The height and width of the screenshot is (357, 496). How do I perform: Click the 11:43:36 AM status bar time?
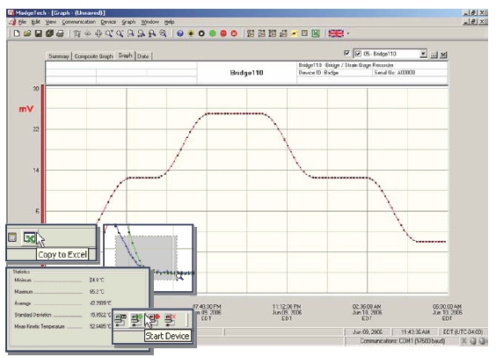415,332
